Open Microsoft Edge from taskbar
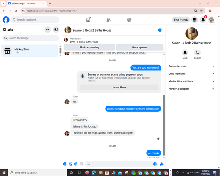The image size is (220, 176). (94, 172)
